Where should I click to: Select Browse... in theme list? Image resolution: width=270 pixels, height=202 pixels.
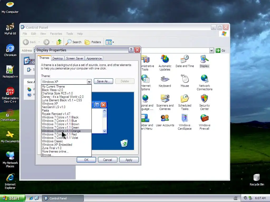[66, 155]
